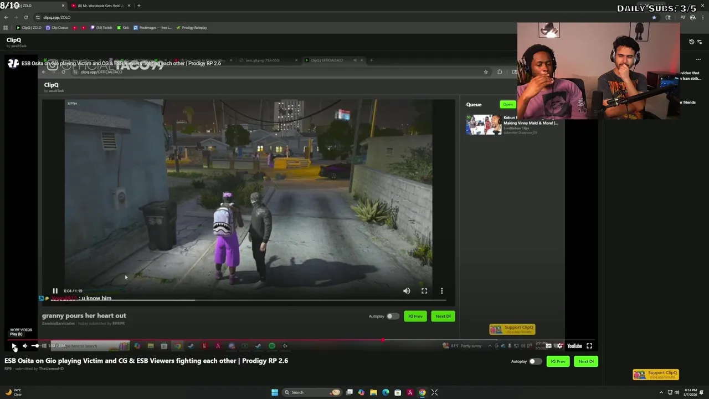Close the ClipQ | ZOLO browser tab
Screen dimensions: 709x399
coord(63,6)
